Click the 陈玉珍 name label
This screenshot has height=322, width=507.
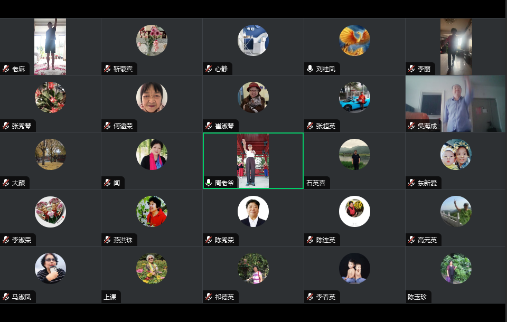click(417, 297)
